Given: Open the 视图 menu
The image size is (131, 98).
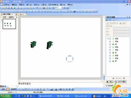Looking at the screenshot, I should (x=22, y=5).
